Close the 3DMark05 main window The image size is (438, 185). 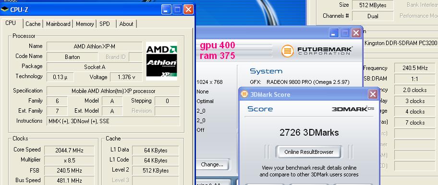coord(356,33)
